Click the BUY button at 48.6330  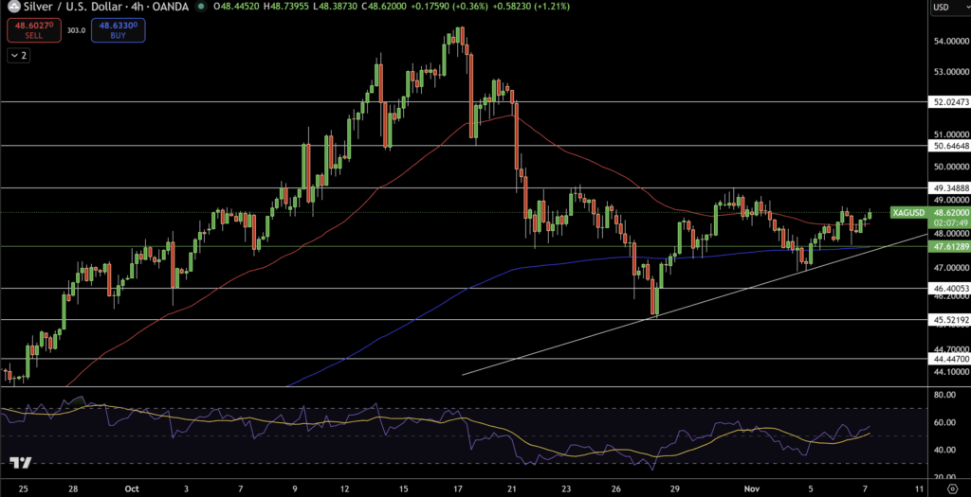(x=117, y=30)
